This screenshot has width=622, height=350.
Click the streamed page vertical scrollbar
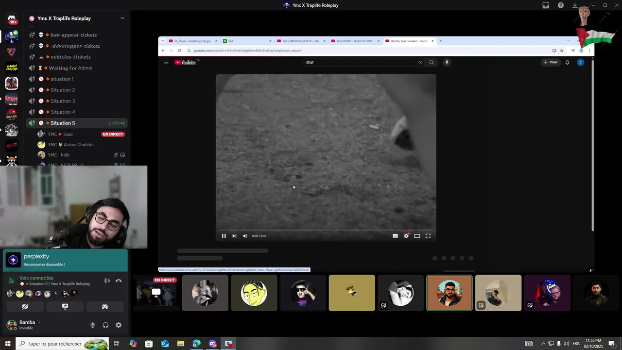592,146
